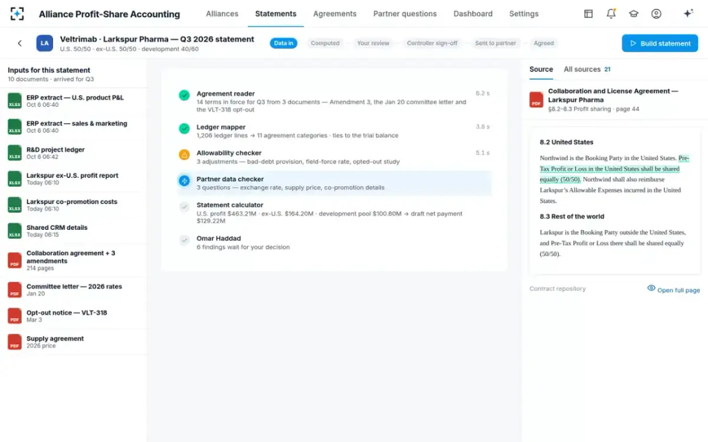Click the Alliance app logo icon

click(17, 14)
